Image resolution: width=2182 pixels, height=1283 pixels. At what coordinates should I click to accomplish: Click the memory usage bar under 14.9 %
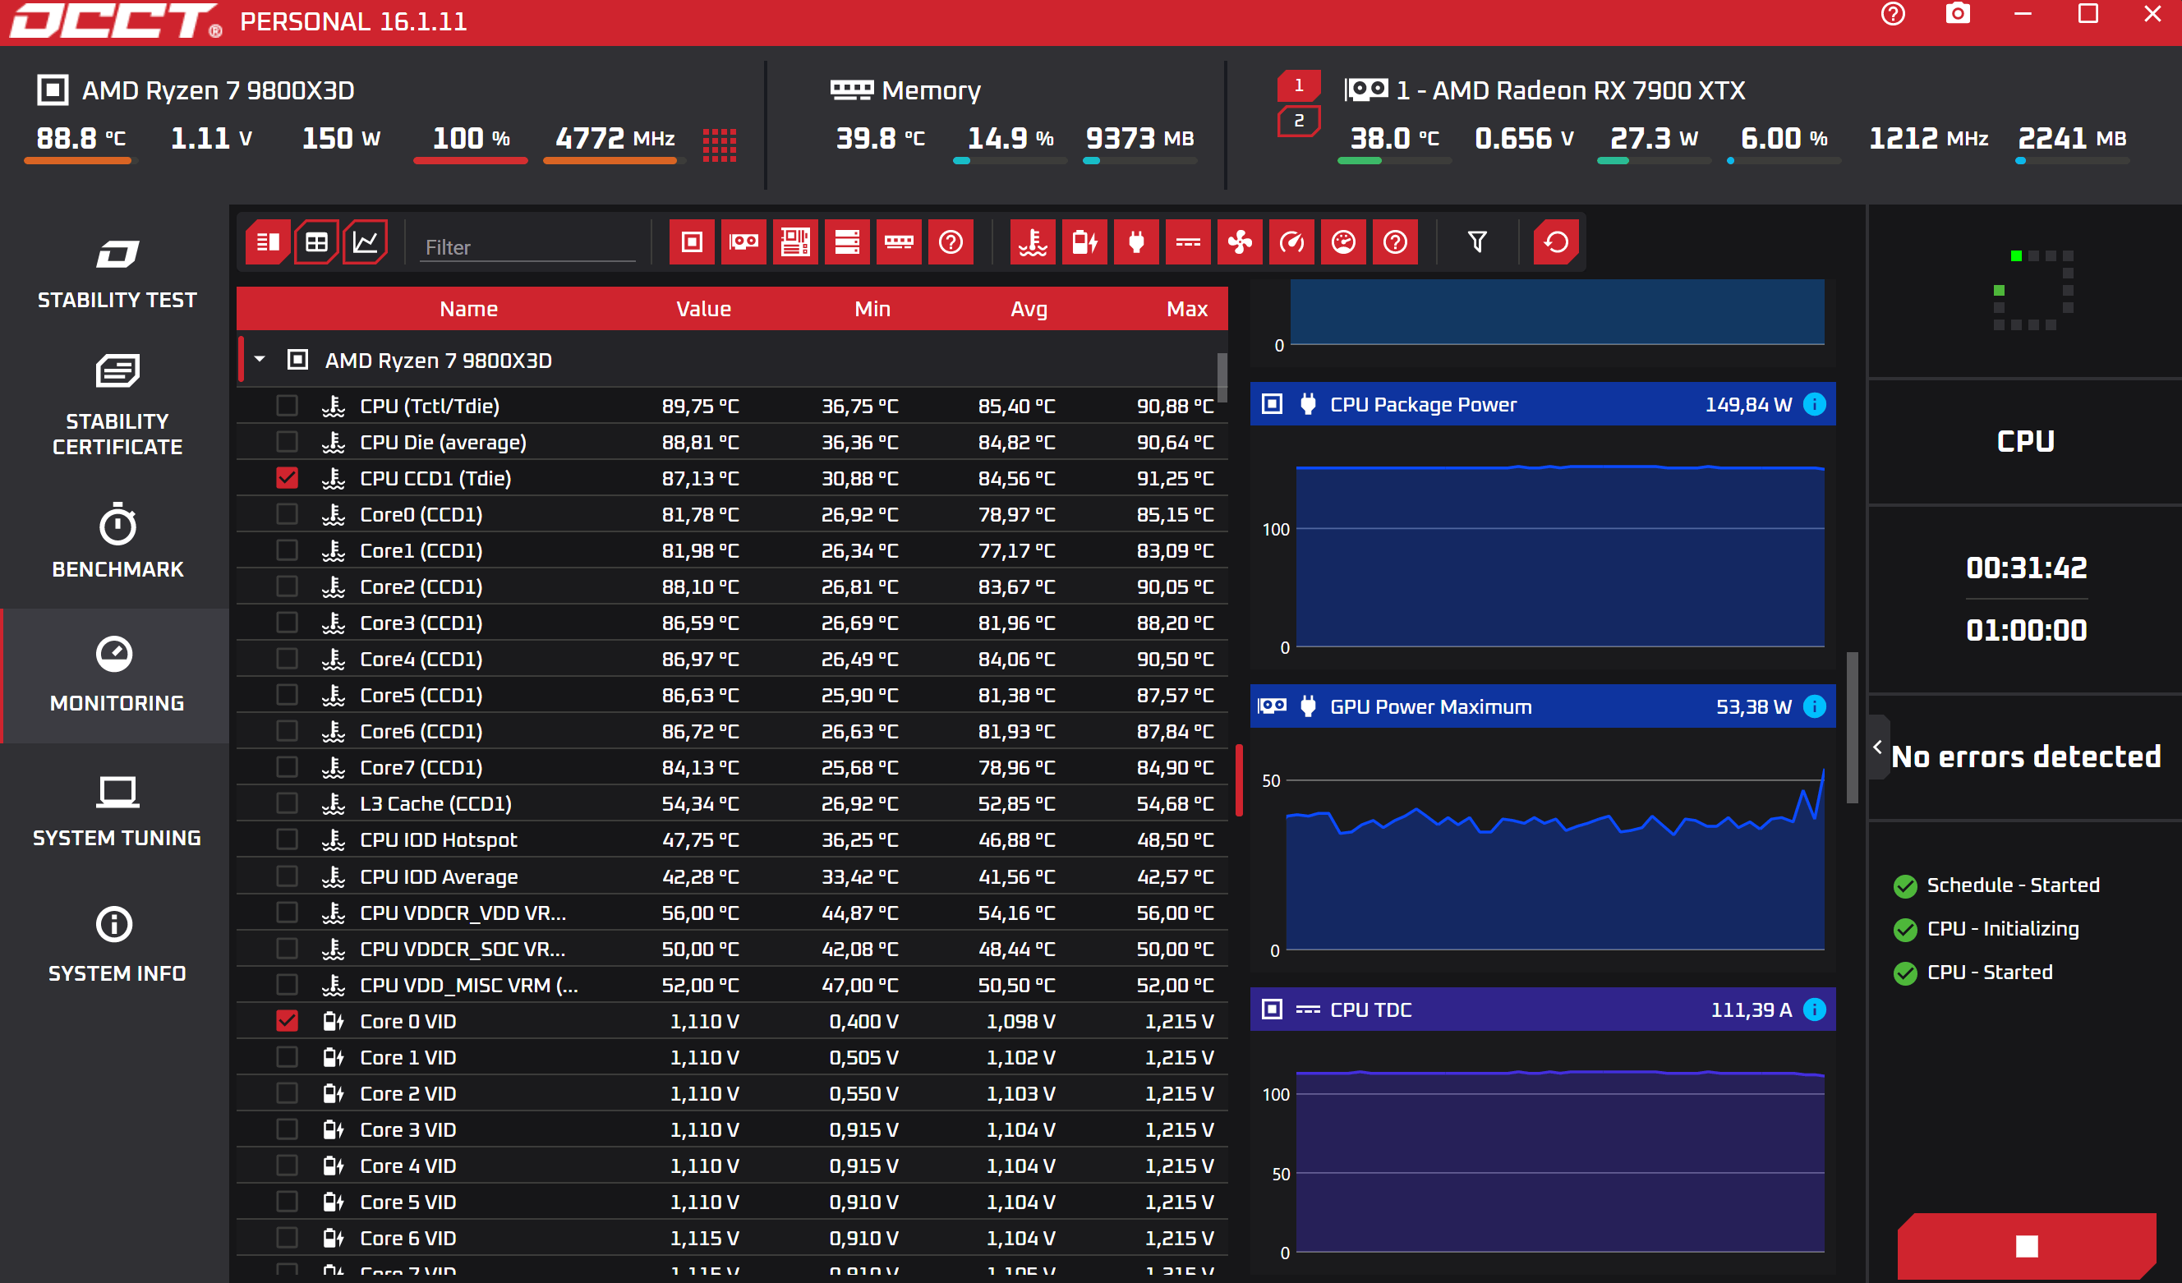coord(1010,160)
